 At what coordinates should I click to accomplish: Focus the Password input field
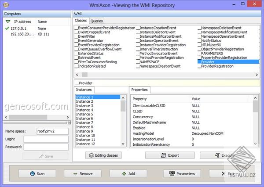click(x=46, y=147)
